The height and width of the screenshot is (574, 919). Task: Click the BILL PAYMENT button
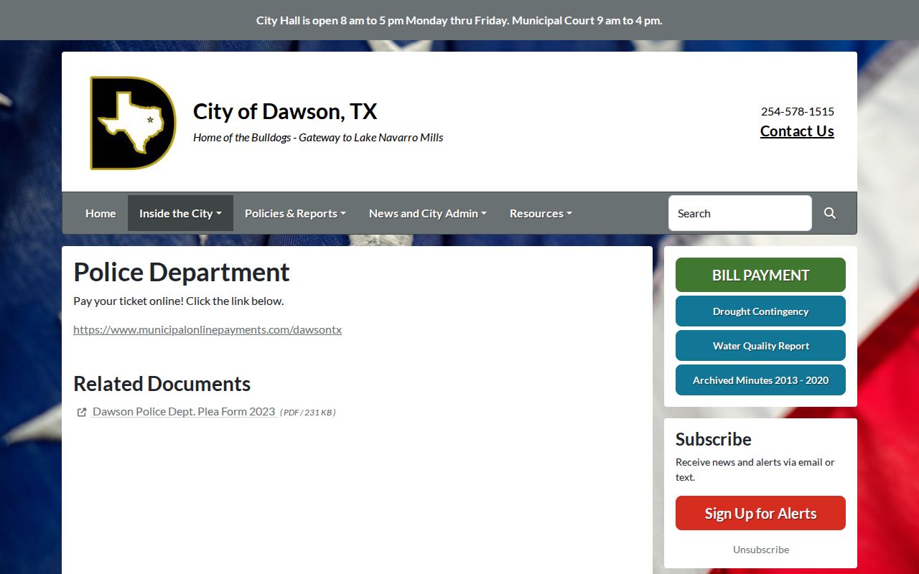(x=760, y=275)
